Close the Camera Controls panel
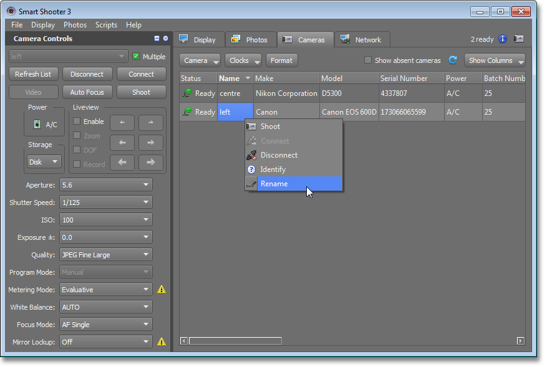This screenshot has width=547, height=367. pyautogui.click(x=165, y=39)
